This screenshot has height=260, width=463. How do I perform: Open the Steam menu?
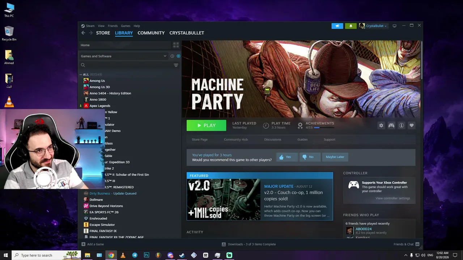(90, 26)
